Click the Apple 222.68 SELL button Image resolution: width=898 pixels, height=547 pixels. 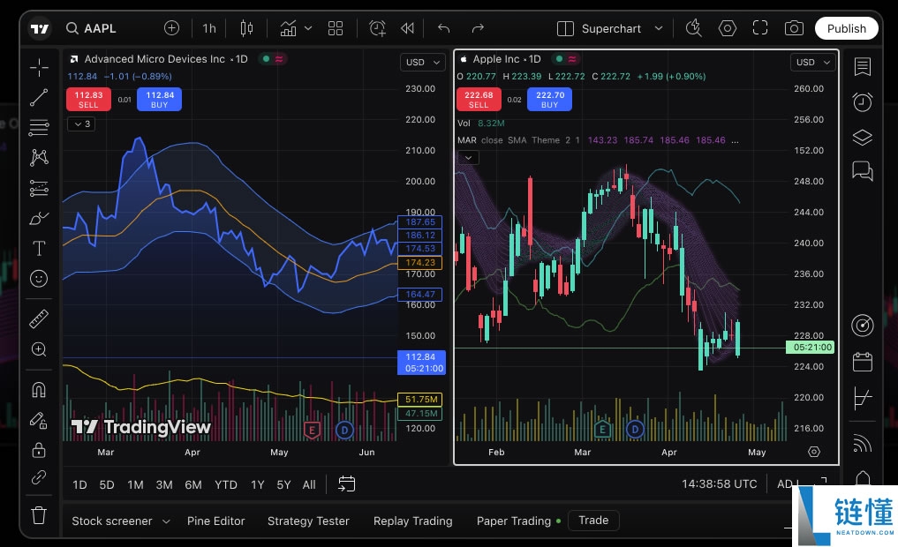pos(479,100)
